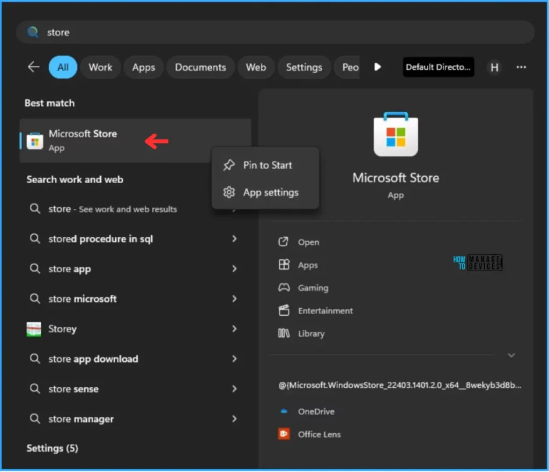Click the Storey app icon in results

click(34, 329)
